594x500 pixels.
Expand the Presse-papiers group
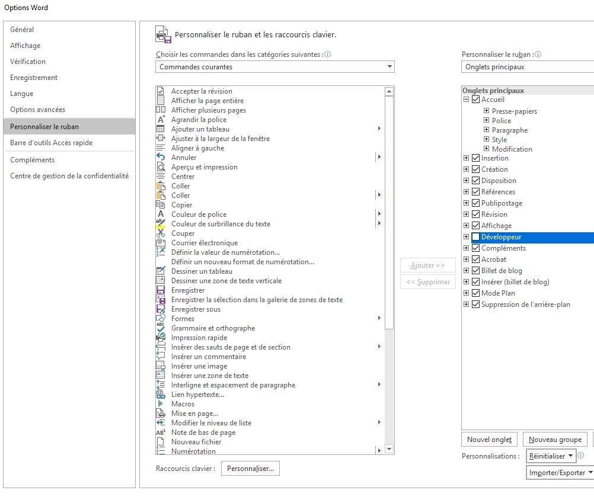tap(487, 111)
